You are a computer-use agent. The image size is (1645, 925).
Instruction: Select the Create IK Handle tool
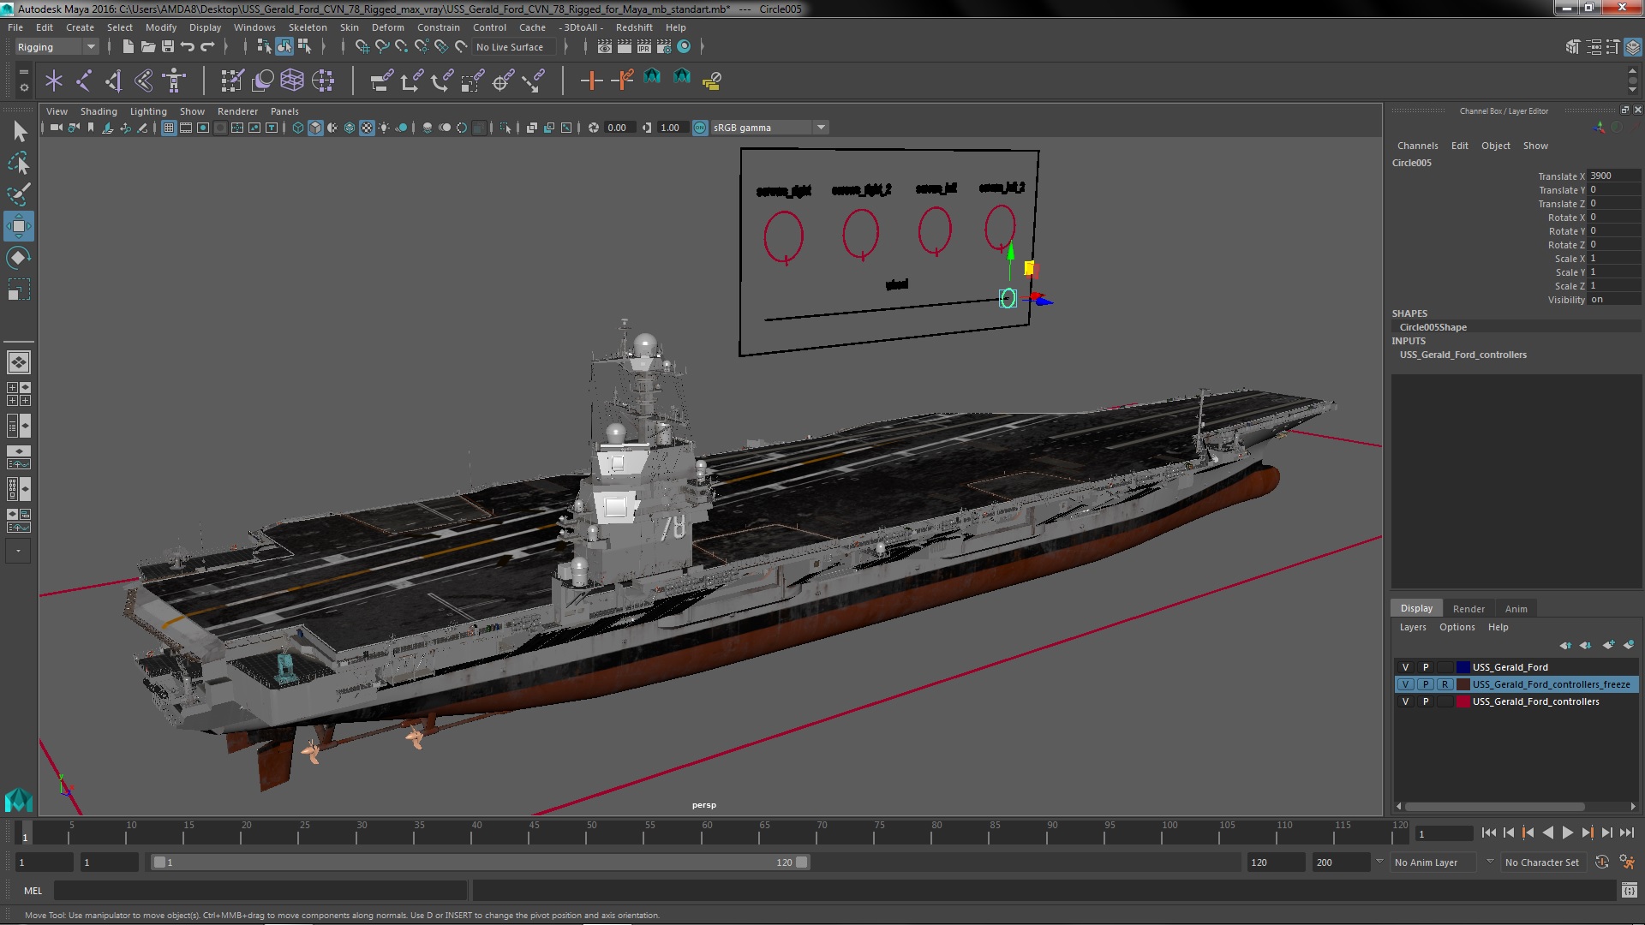tap(113, 81)
